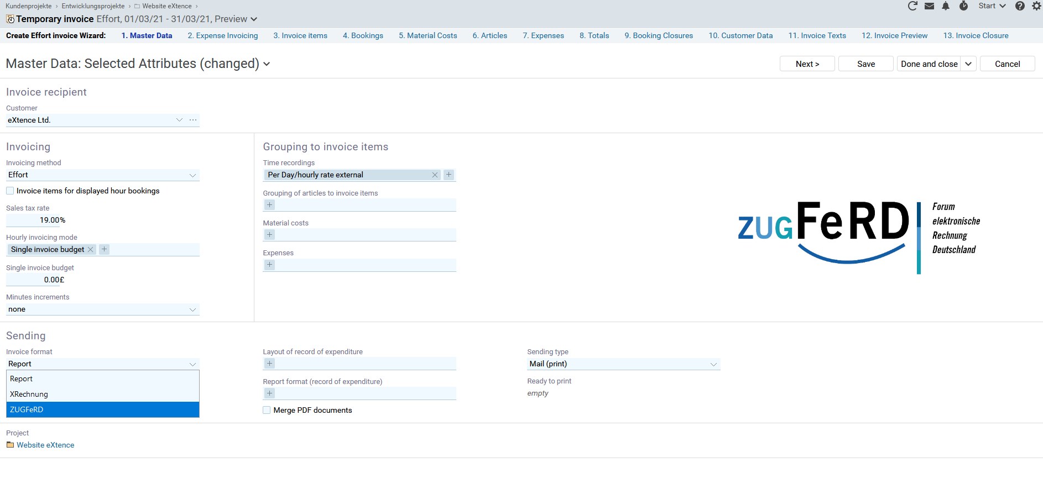Expand the Master Data view chevron
Viewport: 1043px width, 494px height.
[267, 64]
